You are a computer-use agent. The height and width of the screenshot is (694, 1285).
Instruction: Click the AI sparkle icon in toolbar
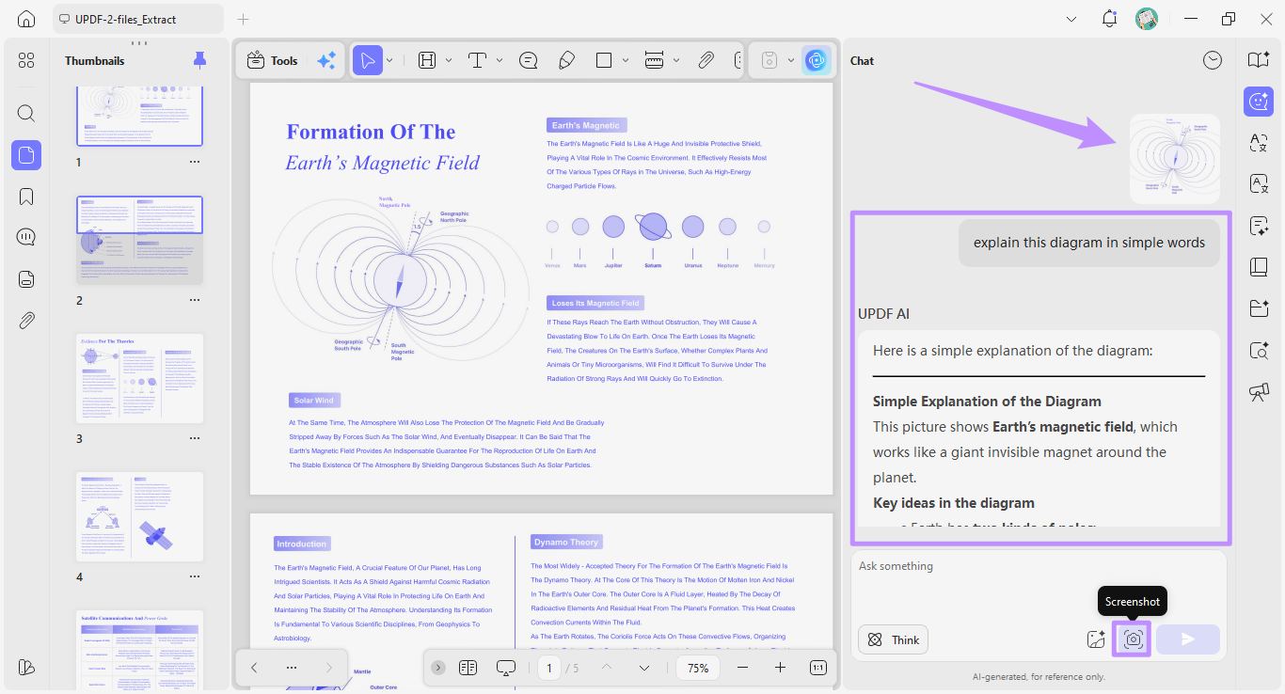click(x=326, y=60)
